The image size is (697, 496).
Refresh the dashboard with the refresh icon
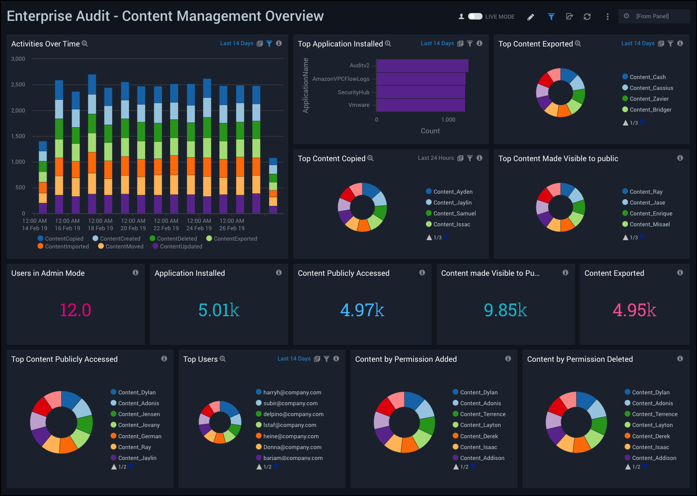[587, 17]
